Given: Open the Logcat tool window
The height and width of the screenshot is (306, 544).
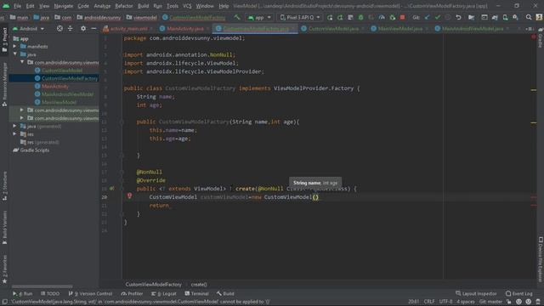Looking at the screenshot, I should point(164,293).
